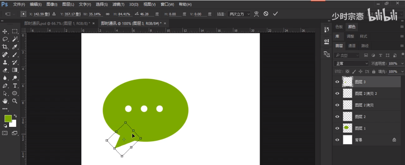
Task: Select the Horizontal Type tool
Action: point(15,86)
